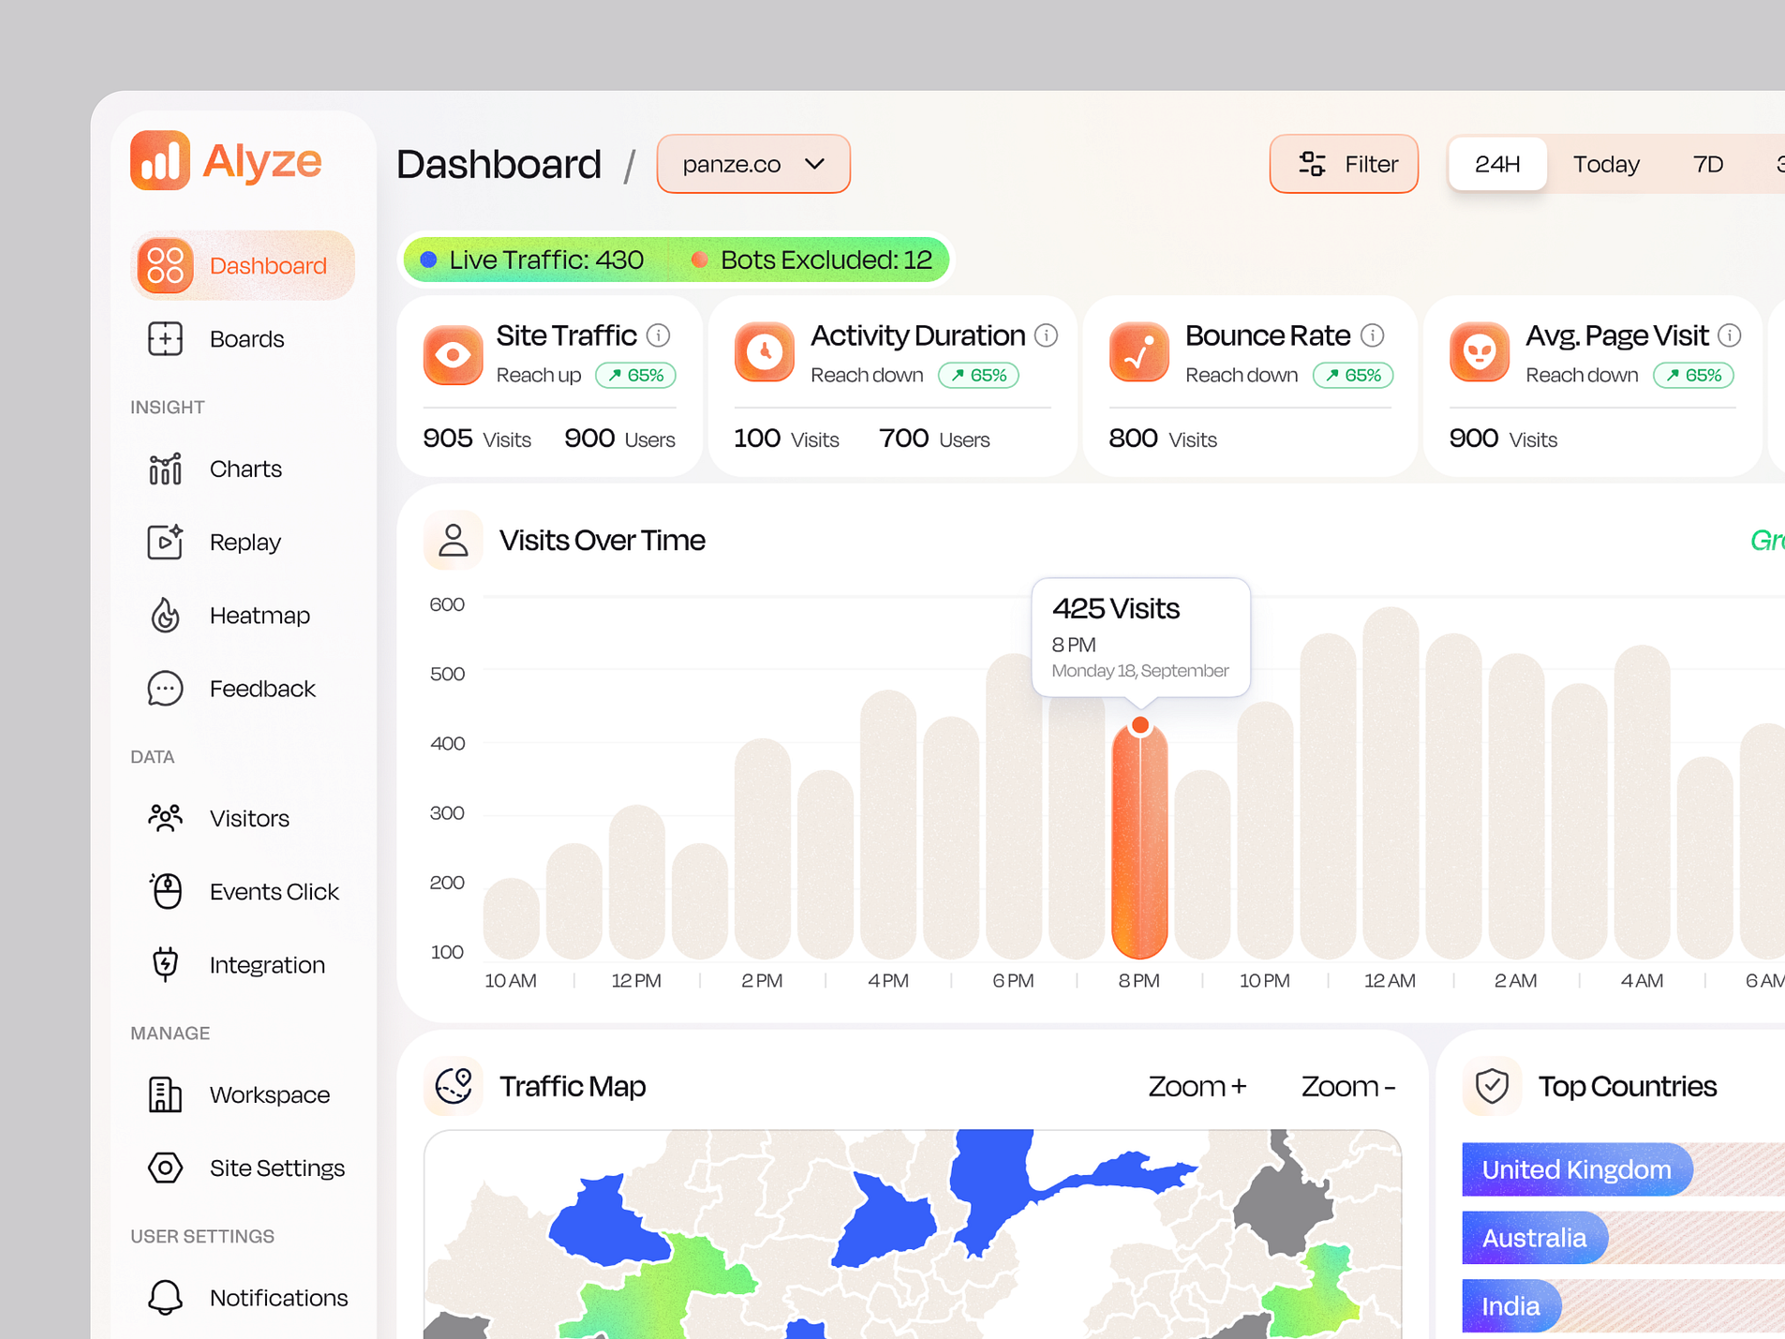Click Zoom - on Traffic Map
1785x1339 pixels.
pos(1348,1086)
